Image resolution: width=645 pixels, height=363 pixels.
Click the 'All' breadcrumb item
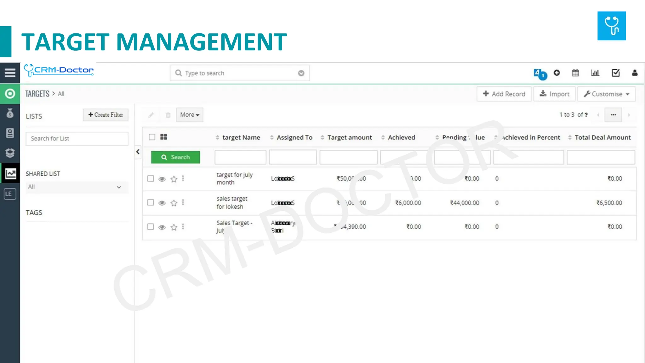[61, 94]
